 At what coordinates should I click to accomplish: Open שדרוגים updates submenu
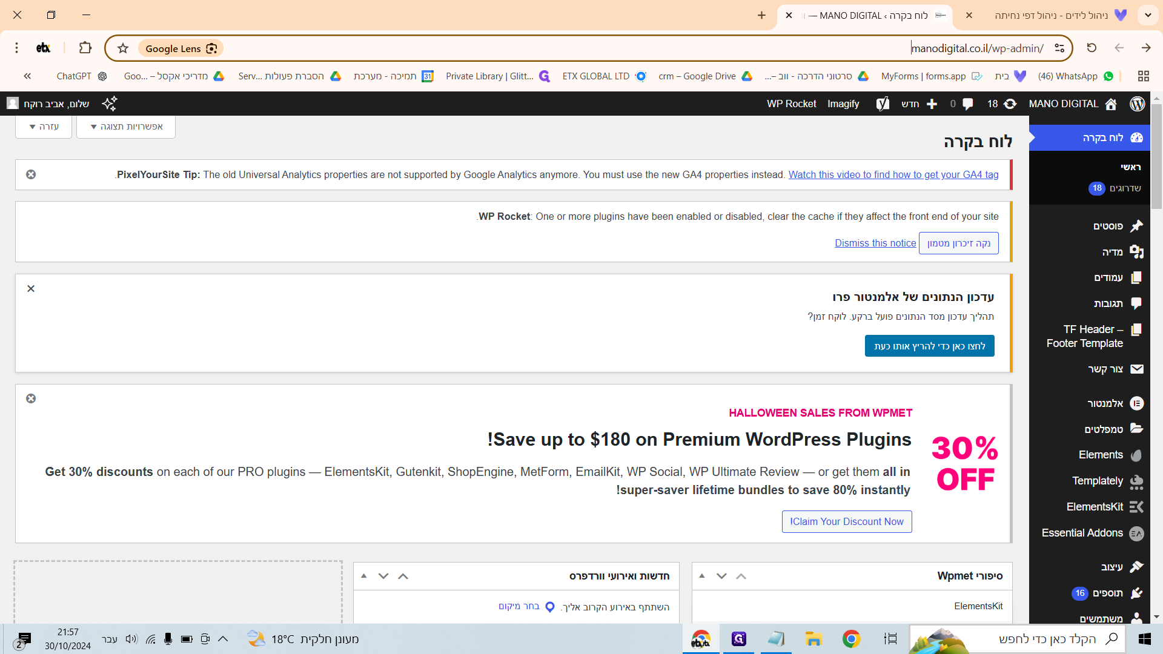point(1115,188)
